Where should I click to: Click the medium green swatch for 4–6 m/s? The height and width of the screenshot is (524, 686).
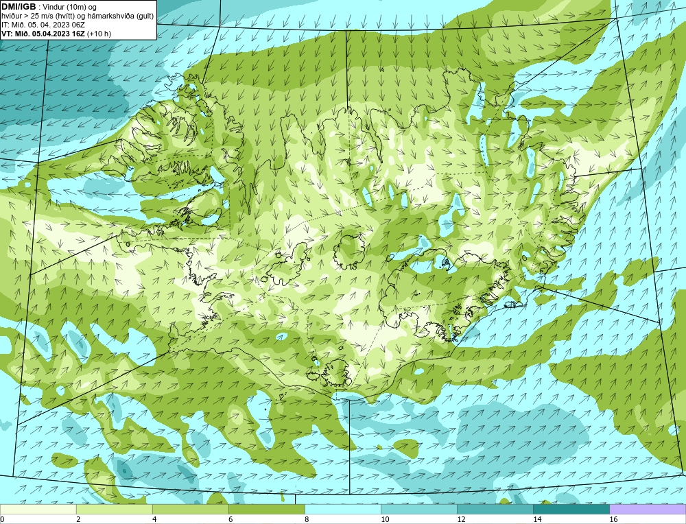tap(190, 509)
